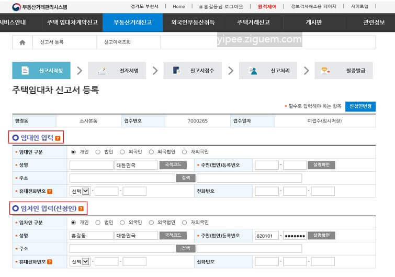Click the 신청인변경 button
Image resolution: width=395 pixels, height=277 pixels.
(360, 106)
